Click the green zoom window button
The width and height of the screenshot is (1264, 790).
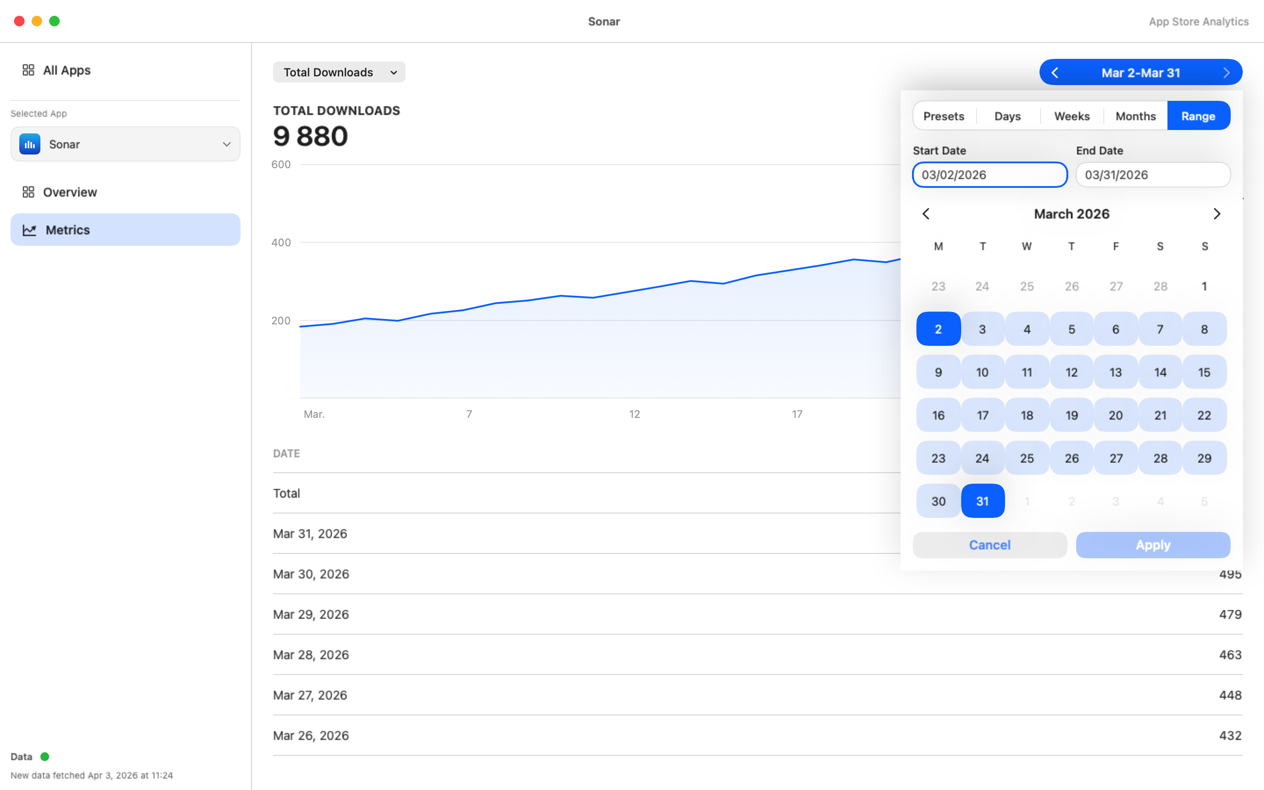(54, 21)
